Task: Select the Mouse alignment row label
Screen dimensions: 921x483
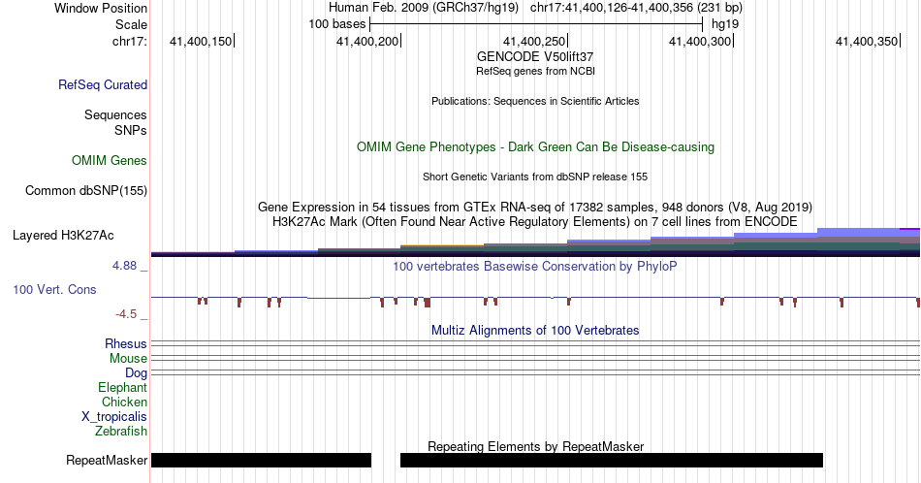Action: [128, 359]
